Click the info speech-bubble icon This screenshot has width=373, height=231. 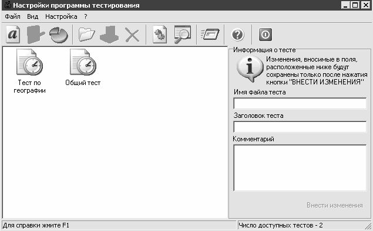(250, 69)
